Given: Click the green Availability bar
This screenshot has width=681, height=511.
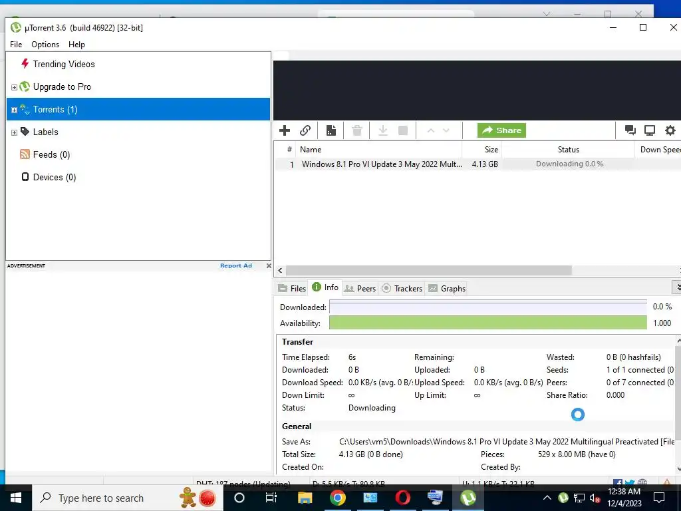Looking at the screenshot, I should tap(487, 323).
